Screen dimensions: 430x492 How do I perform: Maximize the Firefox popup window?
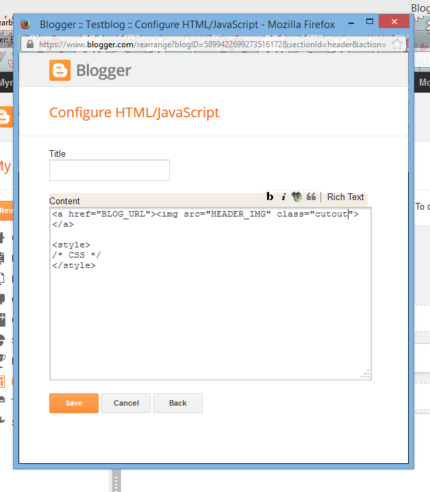[370, 22]
